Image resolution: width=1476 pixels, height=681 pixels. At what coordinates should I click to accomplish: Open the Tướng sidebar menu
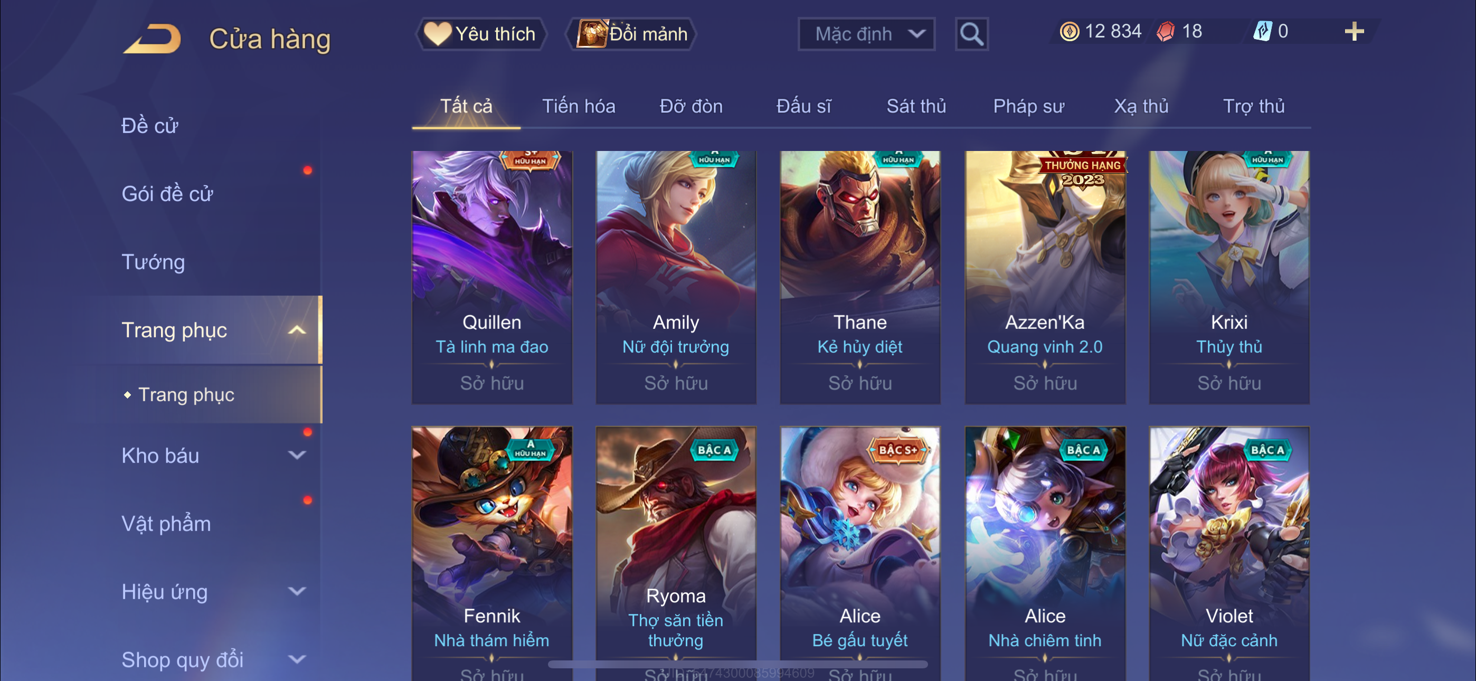pos(154,262)
